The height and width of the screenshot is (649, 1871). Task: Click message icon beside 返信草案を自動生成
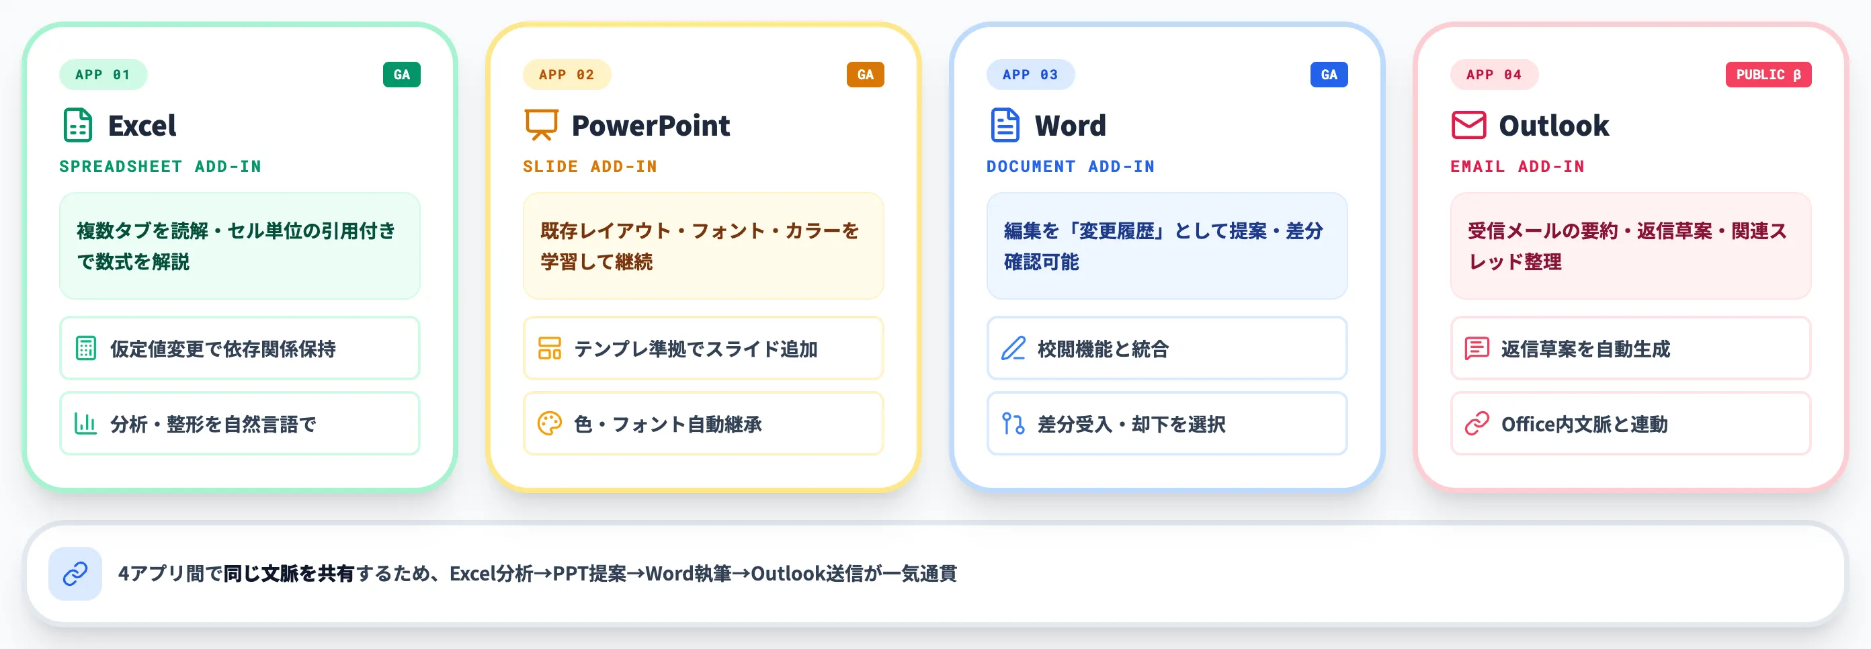[1477, 349]
